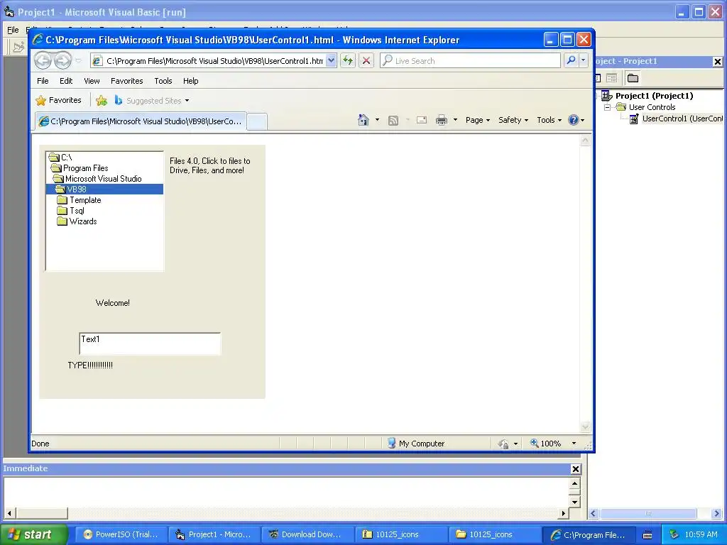
Task: Open the address bar history dropdown
Action: [x=331, y=60]
